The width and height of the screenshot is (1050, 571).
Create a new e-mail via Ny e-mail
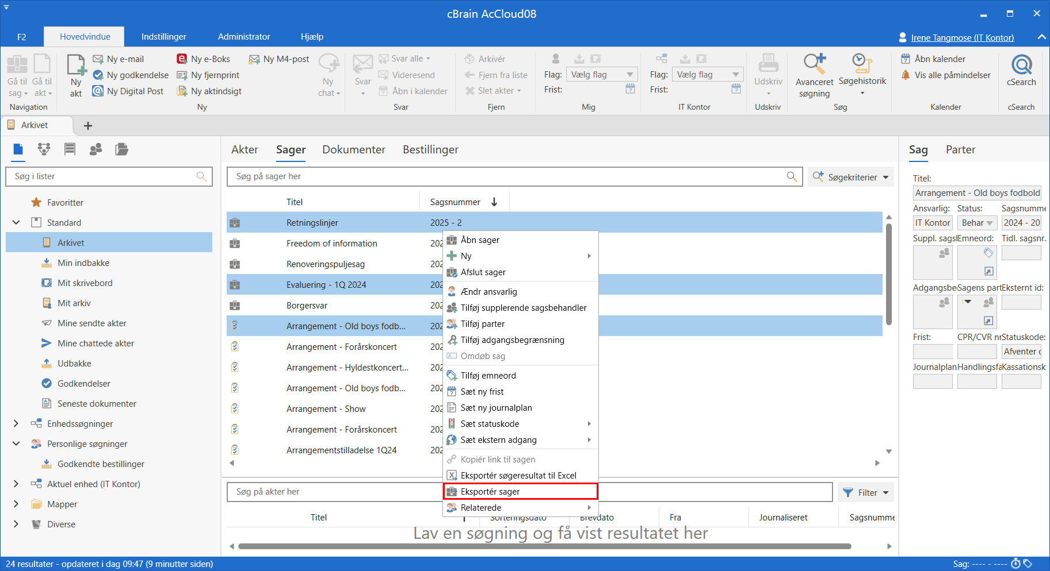coord(119,59)
